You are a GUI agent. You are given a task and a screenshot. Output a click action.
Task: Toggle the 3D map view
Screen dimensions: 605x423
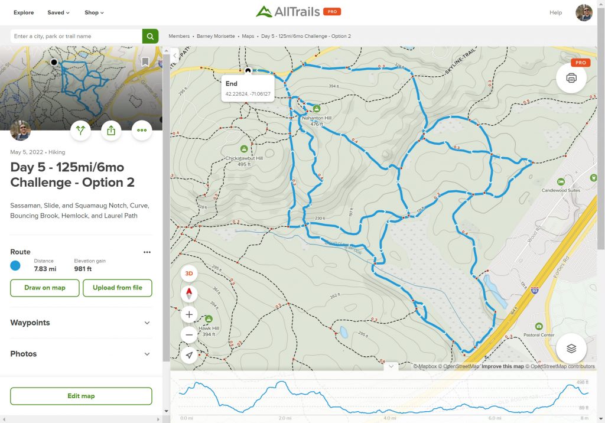(x=189, y=274)
